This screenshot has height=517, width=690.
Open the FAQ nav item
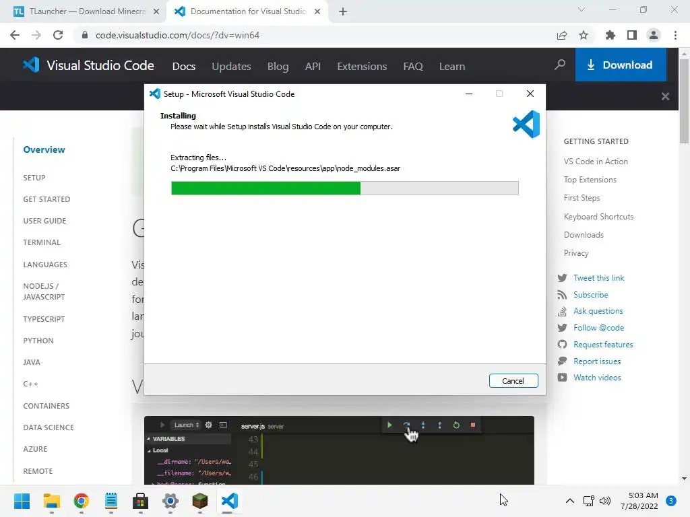pyautogui.click(x=413, y=67)
